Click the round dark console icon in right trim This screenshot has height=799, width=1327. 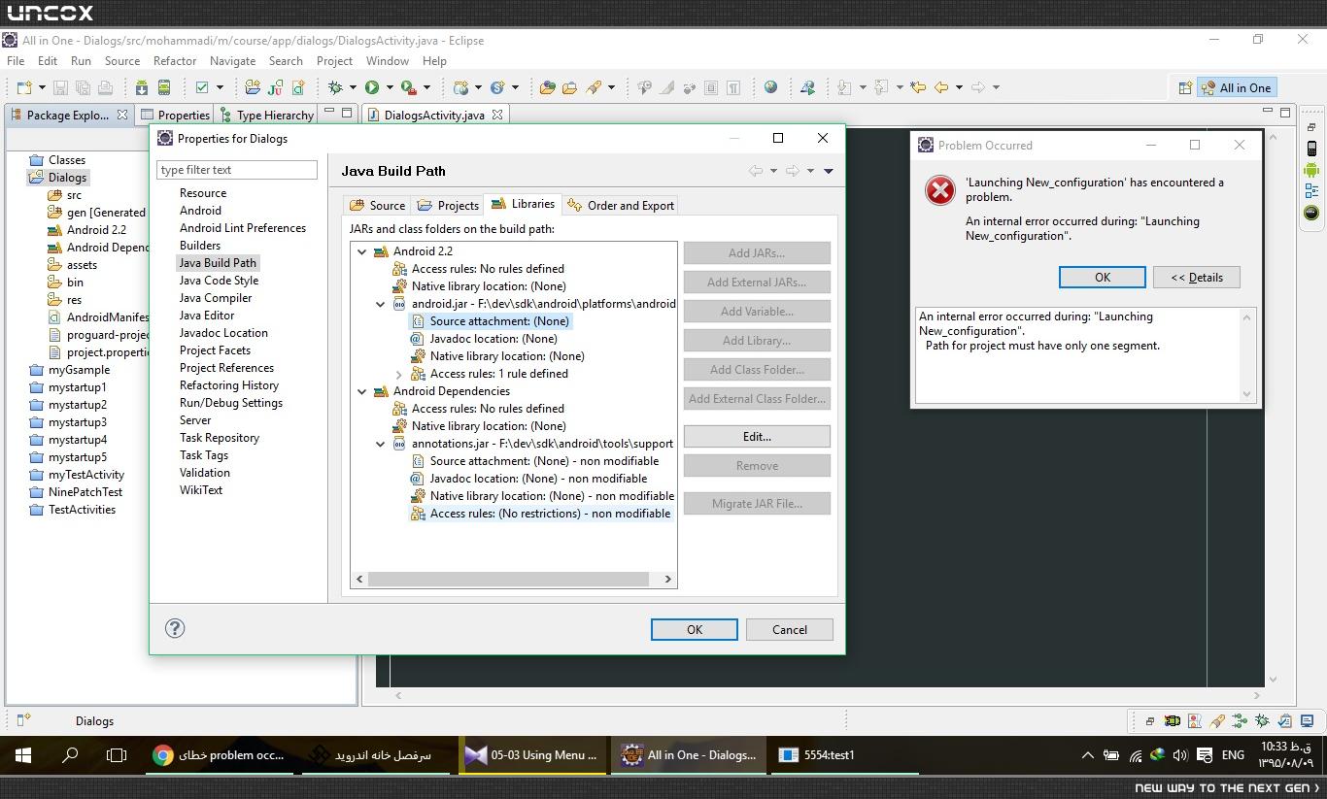pyautogui.click(x=1311, y=213)
